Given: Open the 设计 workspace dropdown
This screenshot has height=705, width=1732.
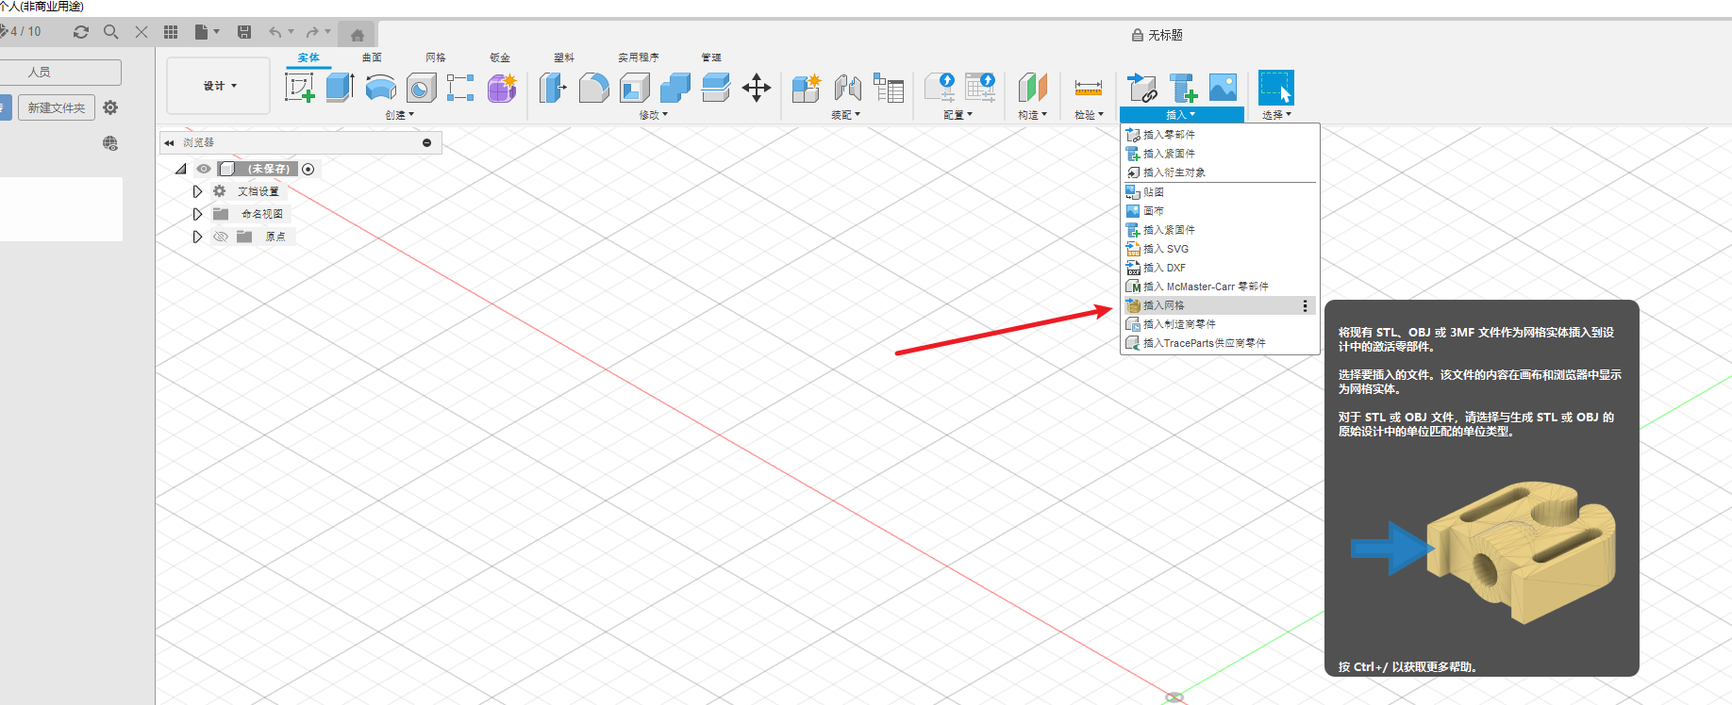Looking at the screenshot, I should pyautogui.click(x=219, y=86).
